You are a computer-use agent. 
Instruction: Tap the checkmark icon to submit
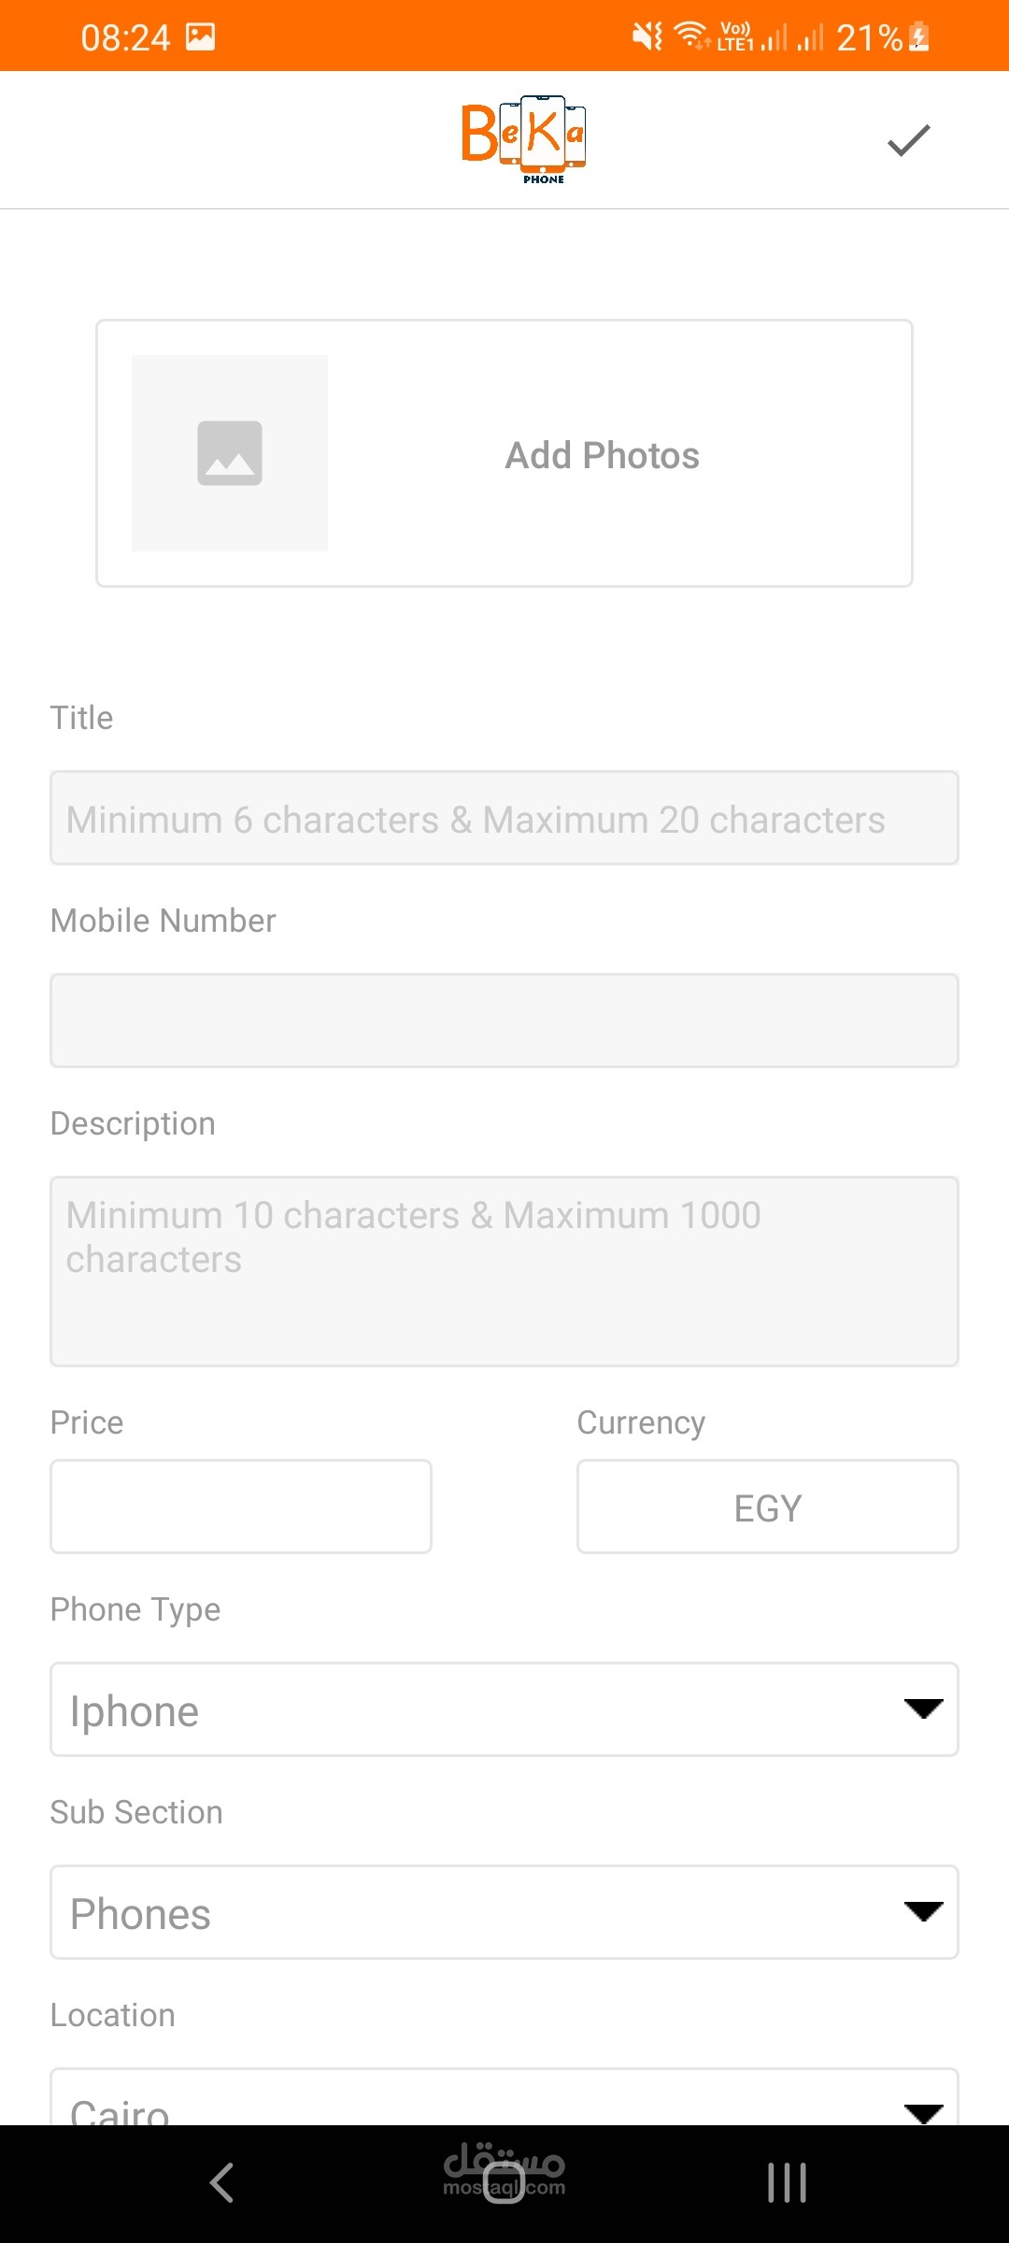[x=908, y=140]
